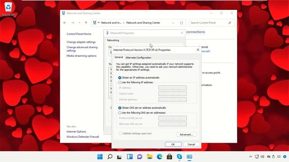Refresh the Network and Sharing Center
Image resolution: width=289 pixels, height=162 pixels.
click(x=182, y=23)
